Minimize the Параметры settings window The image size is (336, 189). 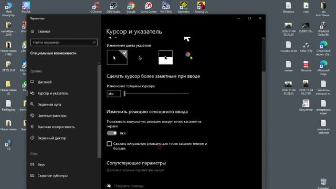point(239,18)
